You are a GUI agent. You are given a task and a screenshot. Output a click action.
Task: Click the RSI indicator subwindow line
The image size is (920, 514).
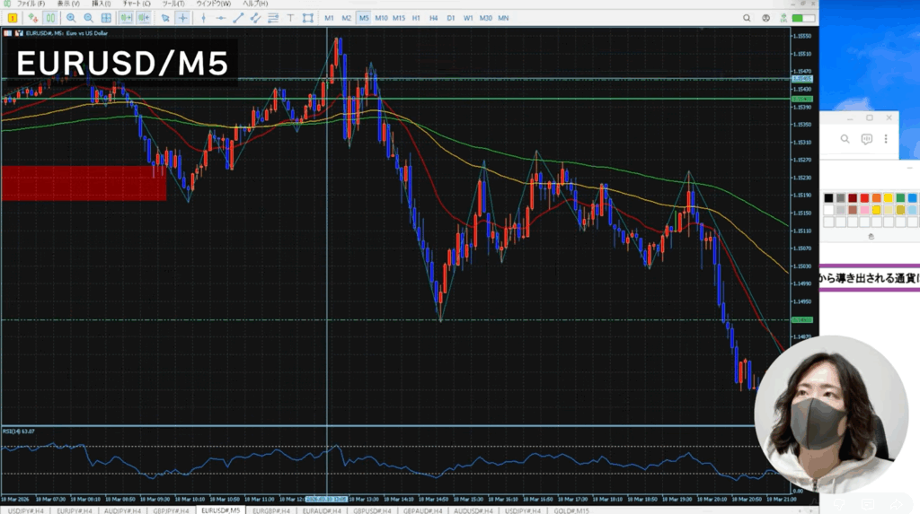(x=270, y=459)
